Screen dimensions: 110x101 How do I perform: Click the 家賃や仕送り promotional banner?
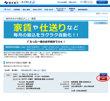(46, 30)
